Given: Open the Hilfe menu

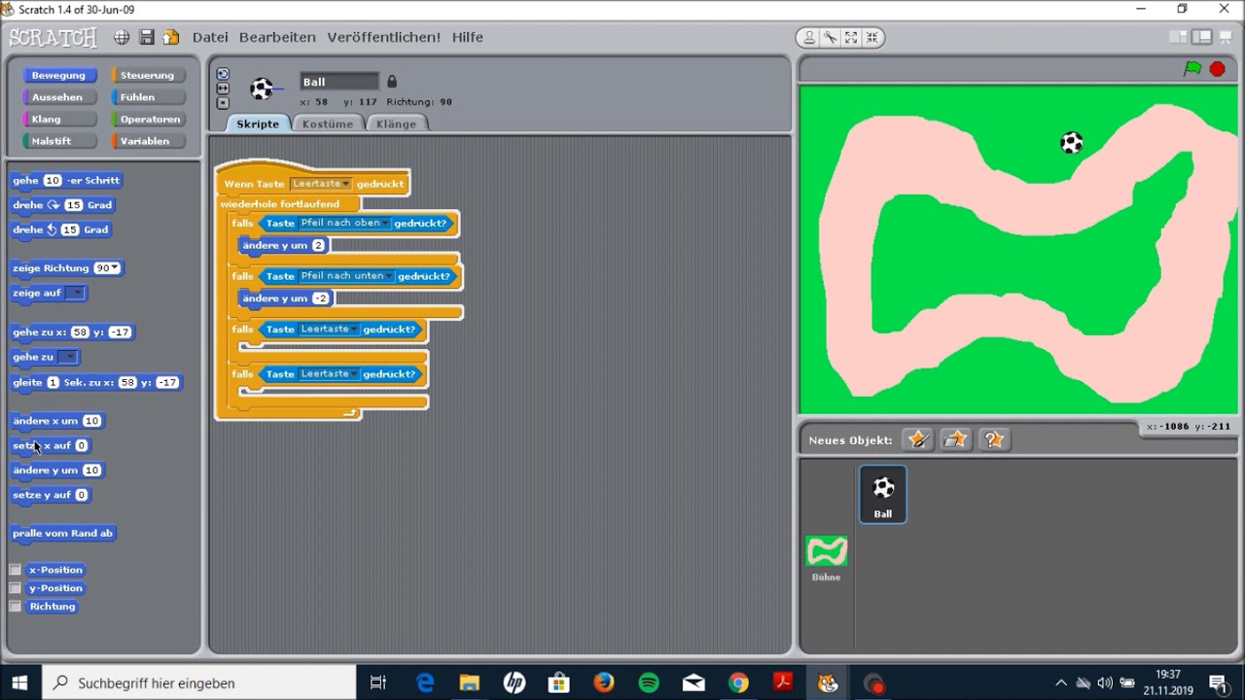Looking at the screenshot, I should [x=467, y=37].
